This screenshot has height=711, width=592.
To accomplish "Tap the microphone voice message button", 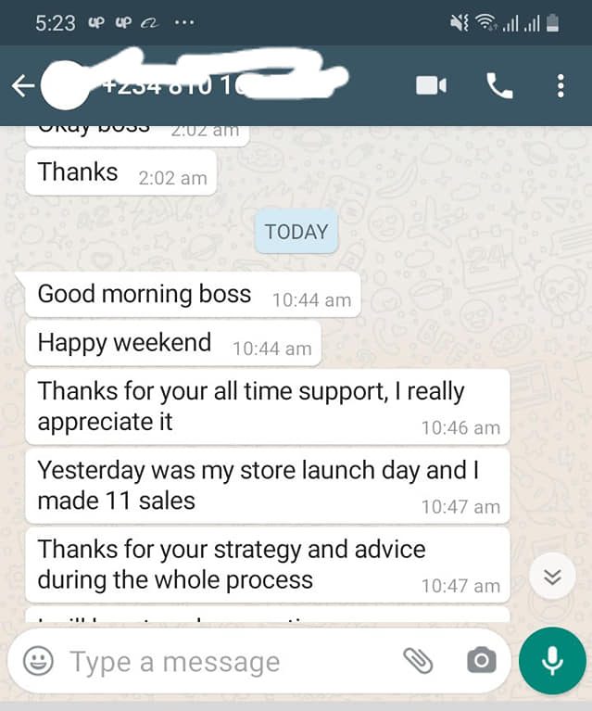I will pyautogui.click(x=552, y=661).
